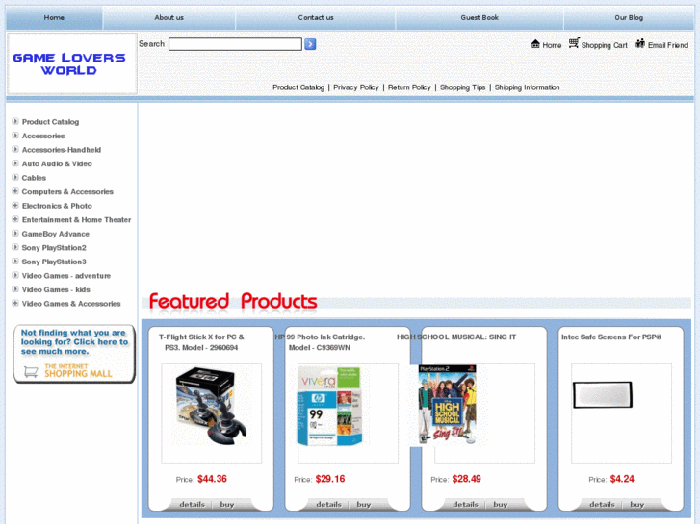The image size is (700, 524).
Task: Click the shopping cart icon
Action: pyautogui.click(x=574, y=43)
